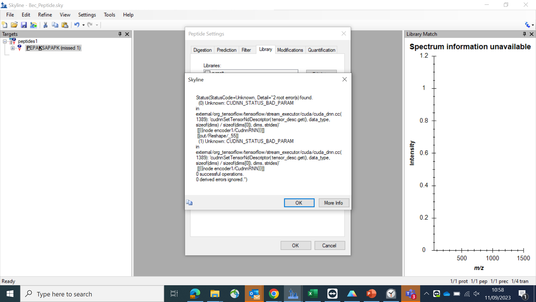Open the Settings menu
Viewport: 536px width, 302px height.
point(87,15)
